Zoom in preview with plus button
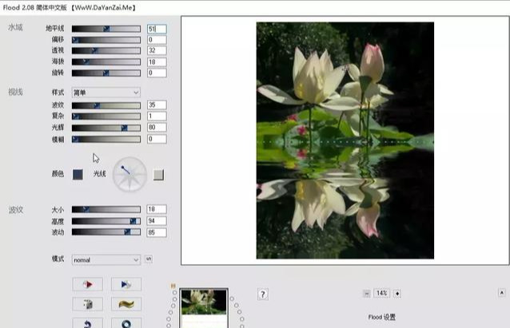This screenshot has width=510, height=328. click(397, 294)
